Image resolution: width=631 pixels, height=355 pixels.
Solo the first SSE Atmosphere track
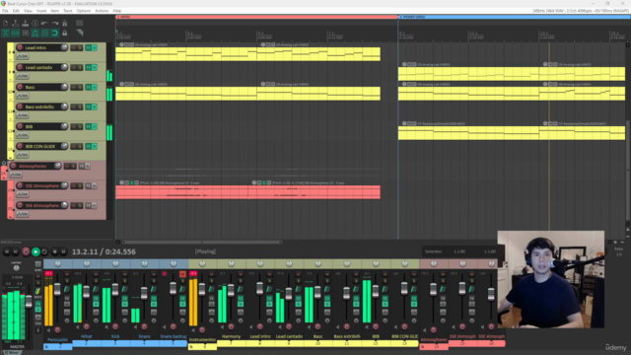click(80, 186)
